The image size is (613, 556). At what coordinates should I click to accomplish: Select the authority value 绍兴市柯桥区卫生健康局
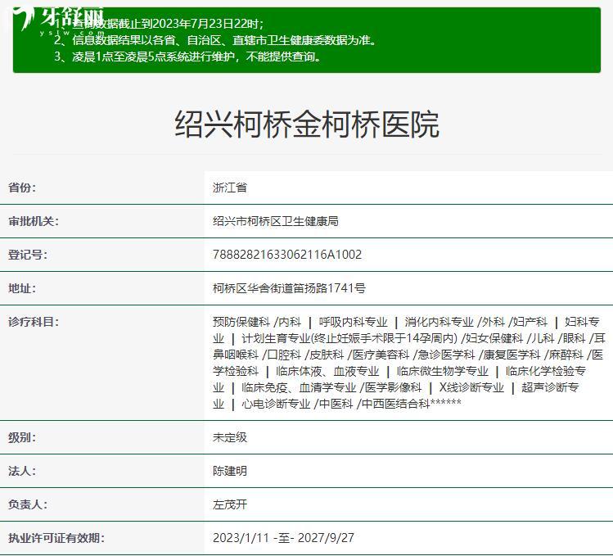coord(276,221)
